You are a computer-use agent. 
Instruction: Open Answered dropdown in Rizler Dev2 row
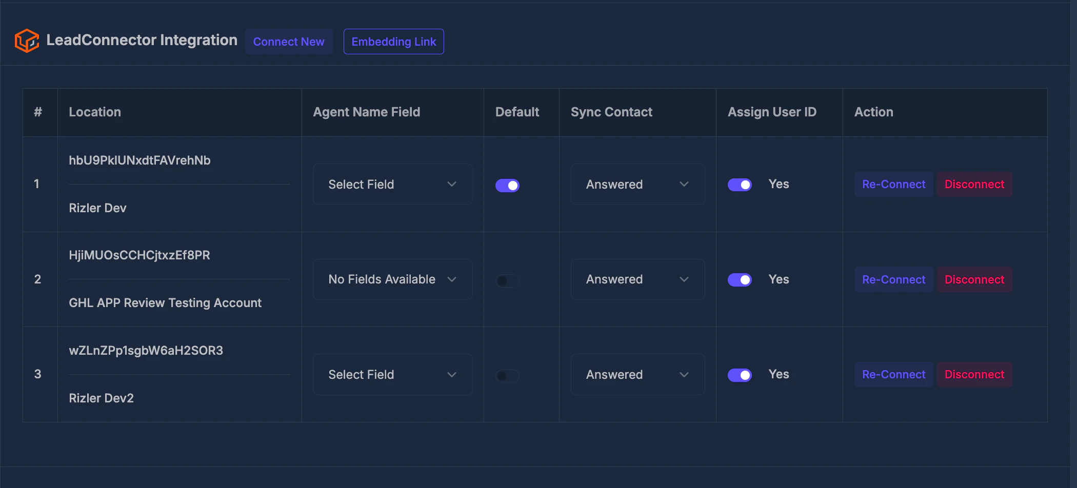click(637, 374)
